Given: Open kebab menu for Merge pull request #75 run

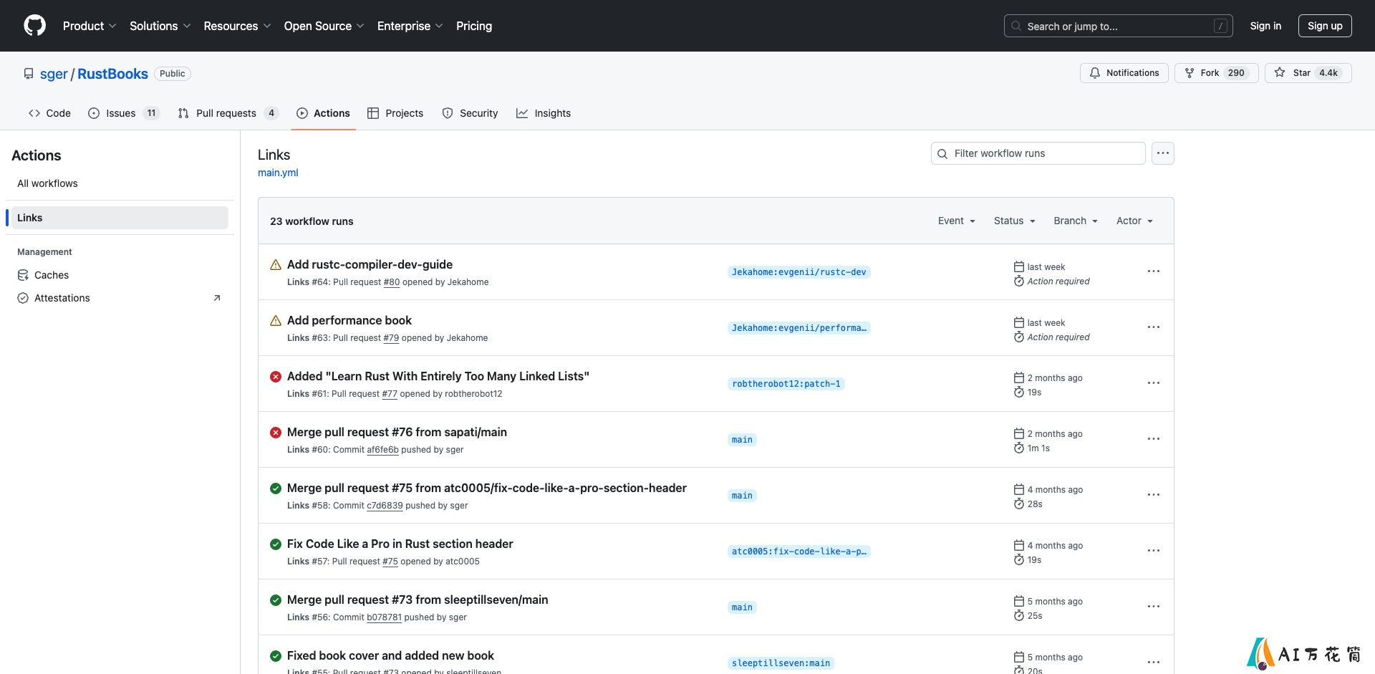Looking at the screenshot, I should (1153, 495).
